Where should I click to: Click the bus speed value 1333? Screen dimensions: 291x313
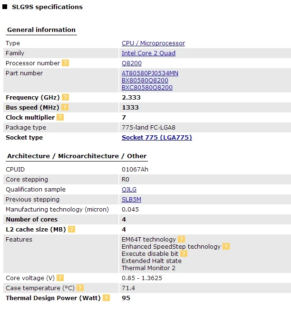pyautogui.click(x=130, y=107)
